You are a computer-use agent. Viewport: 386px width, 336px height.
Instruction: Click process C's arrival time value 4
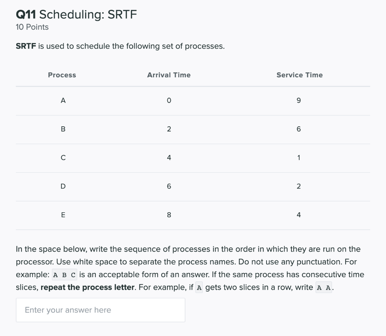click(x=169, y=158)
